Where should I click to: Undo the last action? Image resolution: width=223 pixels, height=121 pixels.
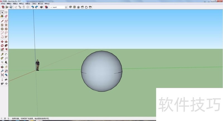(33, 7)
